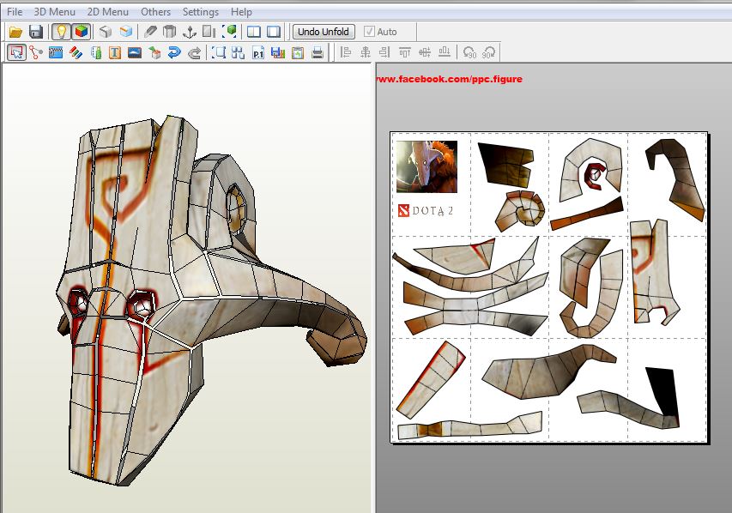
Task: Click the four-squares arrange parts icon
Action: [238, 52]
